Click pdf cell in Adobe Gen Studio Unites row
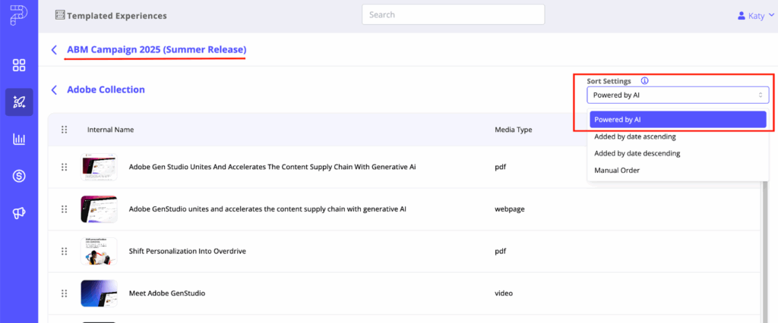 tap(500, 167)
